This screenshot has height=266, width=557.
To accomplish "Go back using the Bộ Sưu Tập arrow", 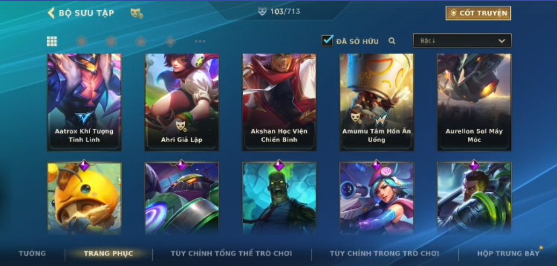I will (x=51, y=13).
